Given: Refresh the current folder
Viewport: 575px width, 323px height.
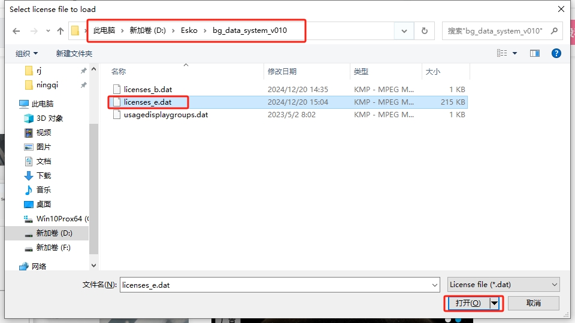Looking at the screenshot, I should point(424,31).
